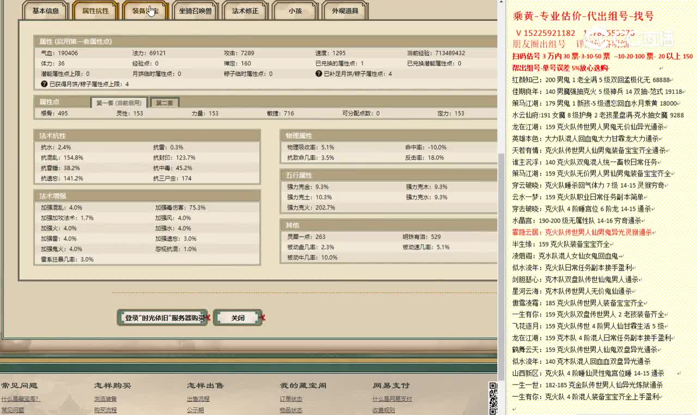Click the 关闭 button
The width and height of the screenshot is (697, 415).
[x=238, y=318]
